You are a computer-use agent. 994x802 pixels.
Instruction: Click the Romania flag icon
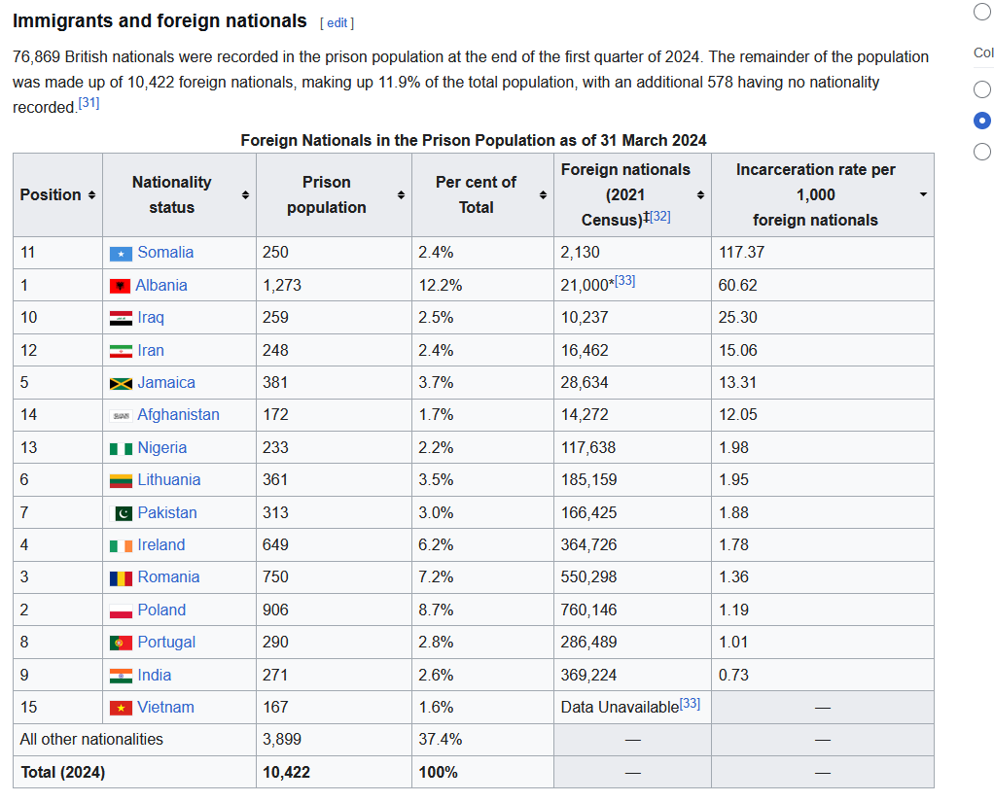121,578
